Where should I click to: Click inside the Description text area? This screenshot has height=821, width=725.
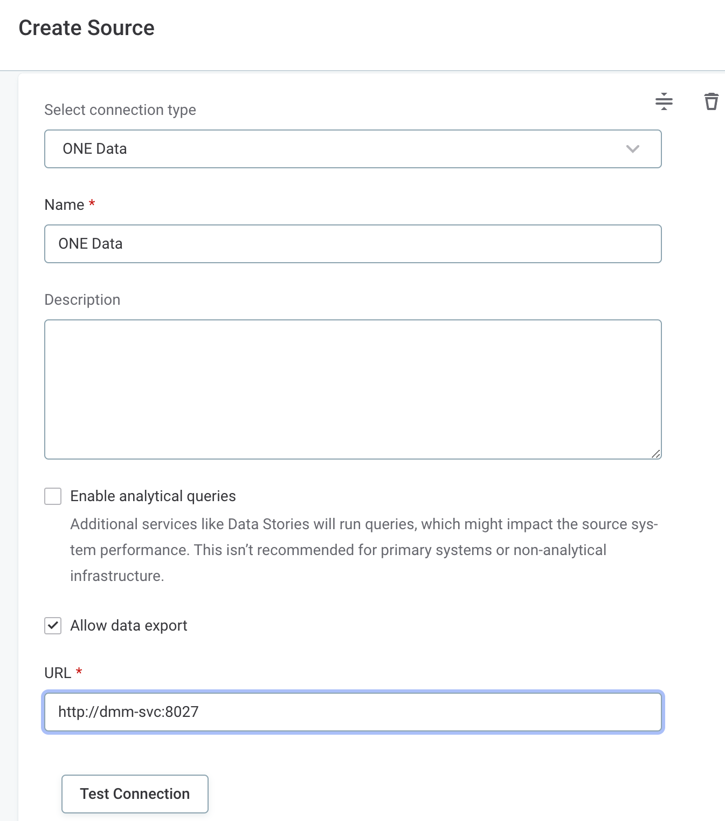pos(353,389)
